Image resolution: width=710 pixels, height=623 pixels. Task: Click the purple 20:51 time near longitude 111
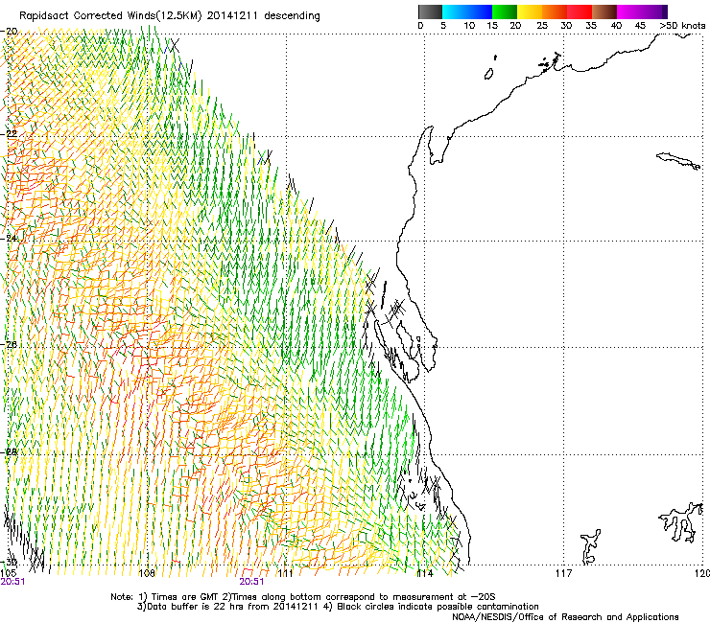pos(251,582)
